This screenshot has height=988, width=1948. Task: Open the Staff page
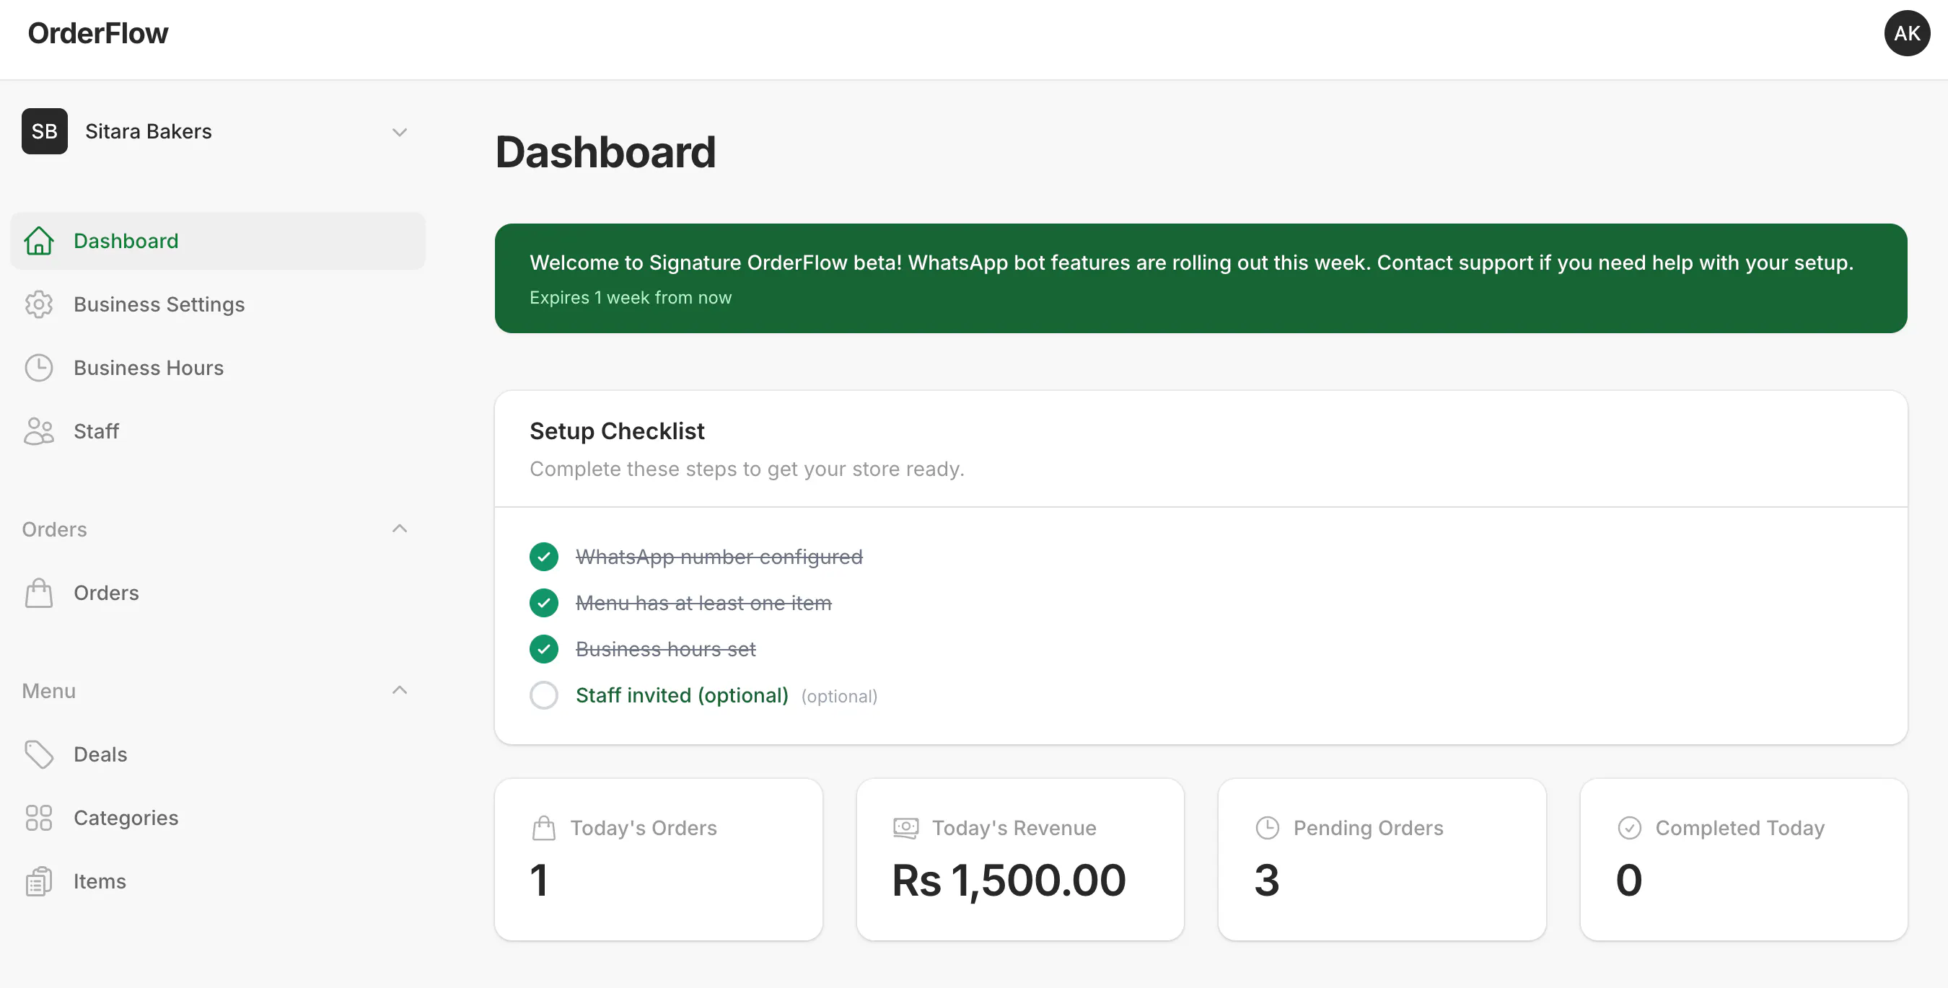tap(218, 432)
